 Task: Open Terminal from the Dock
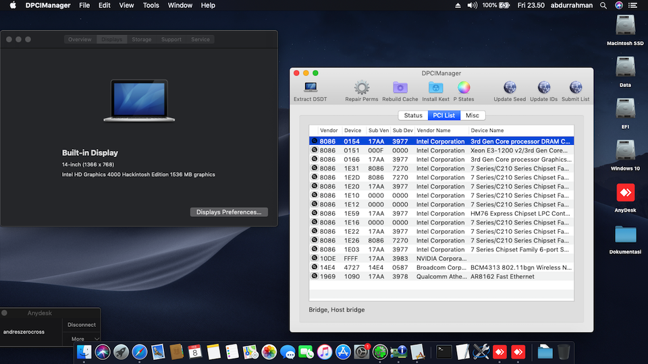443,351
